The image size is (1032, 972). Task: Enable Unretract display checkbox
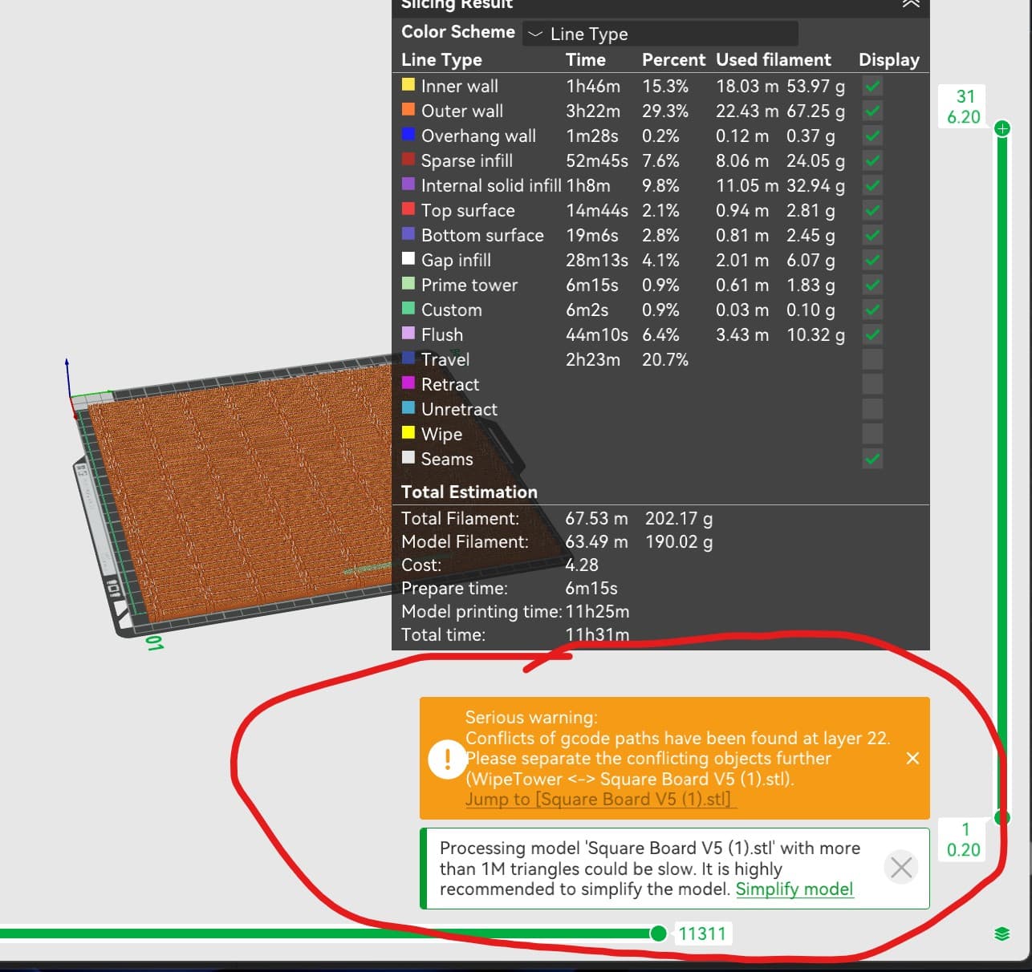872,409
